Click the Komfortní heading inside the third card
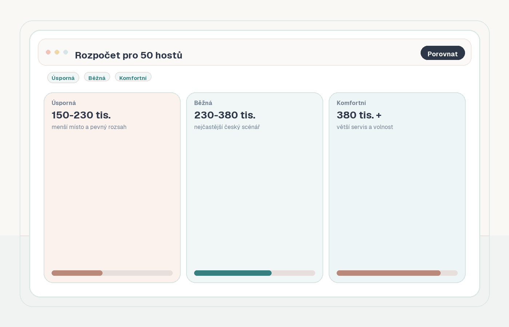 [x=351, y=103]
